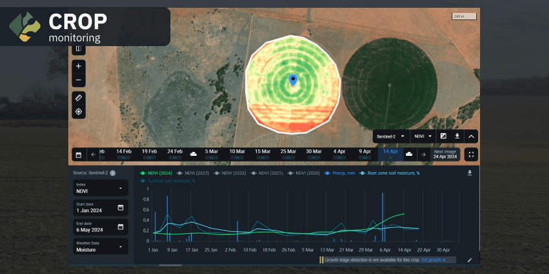Go to previous dates with left arrow

93,155
